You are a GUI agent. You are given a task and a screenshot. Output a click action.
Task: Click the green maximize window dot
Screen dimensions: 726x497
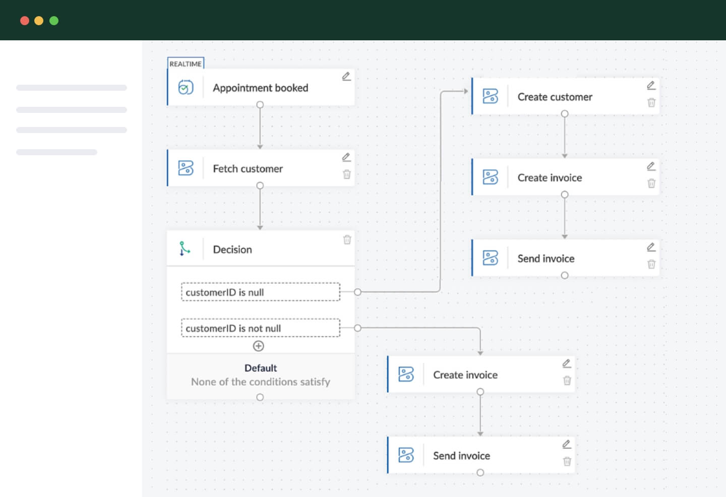tap(54, 21)
